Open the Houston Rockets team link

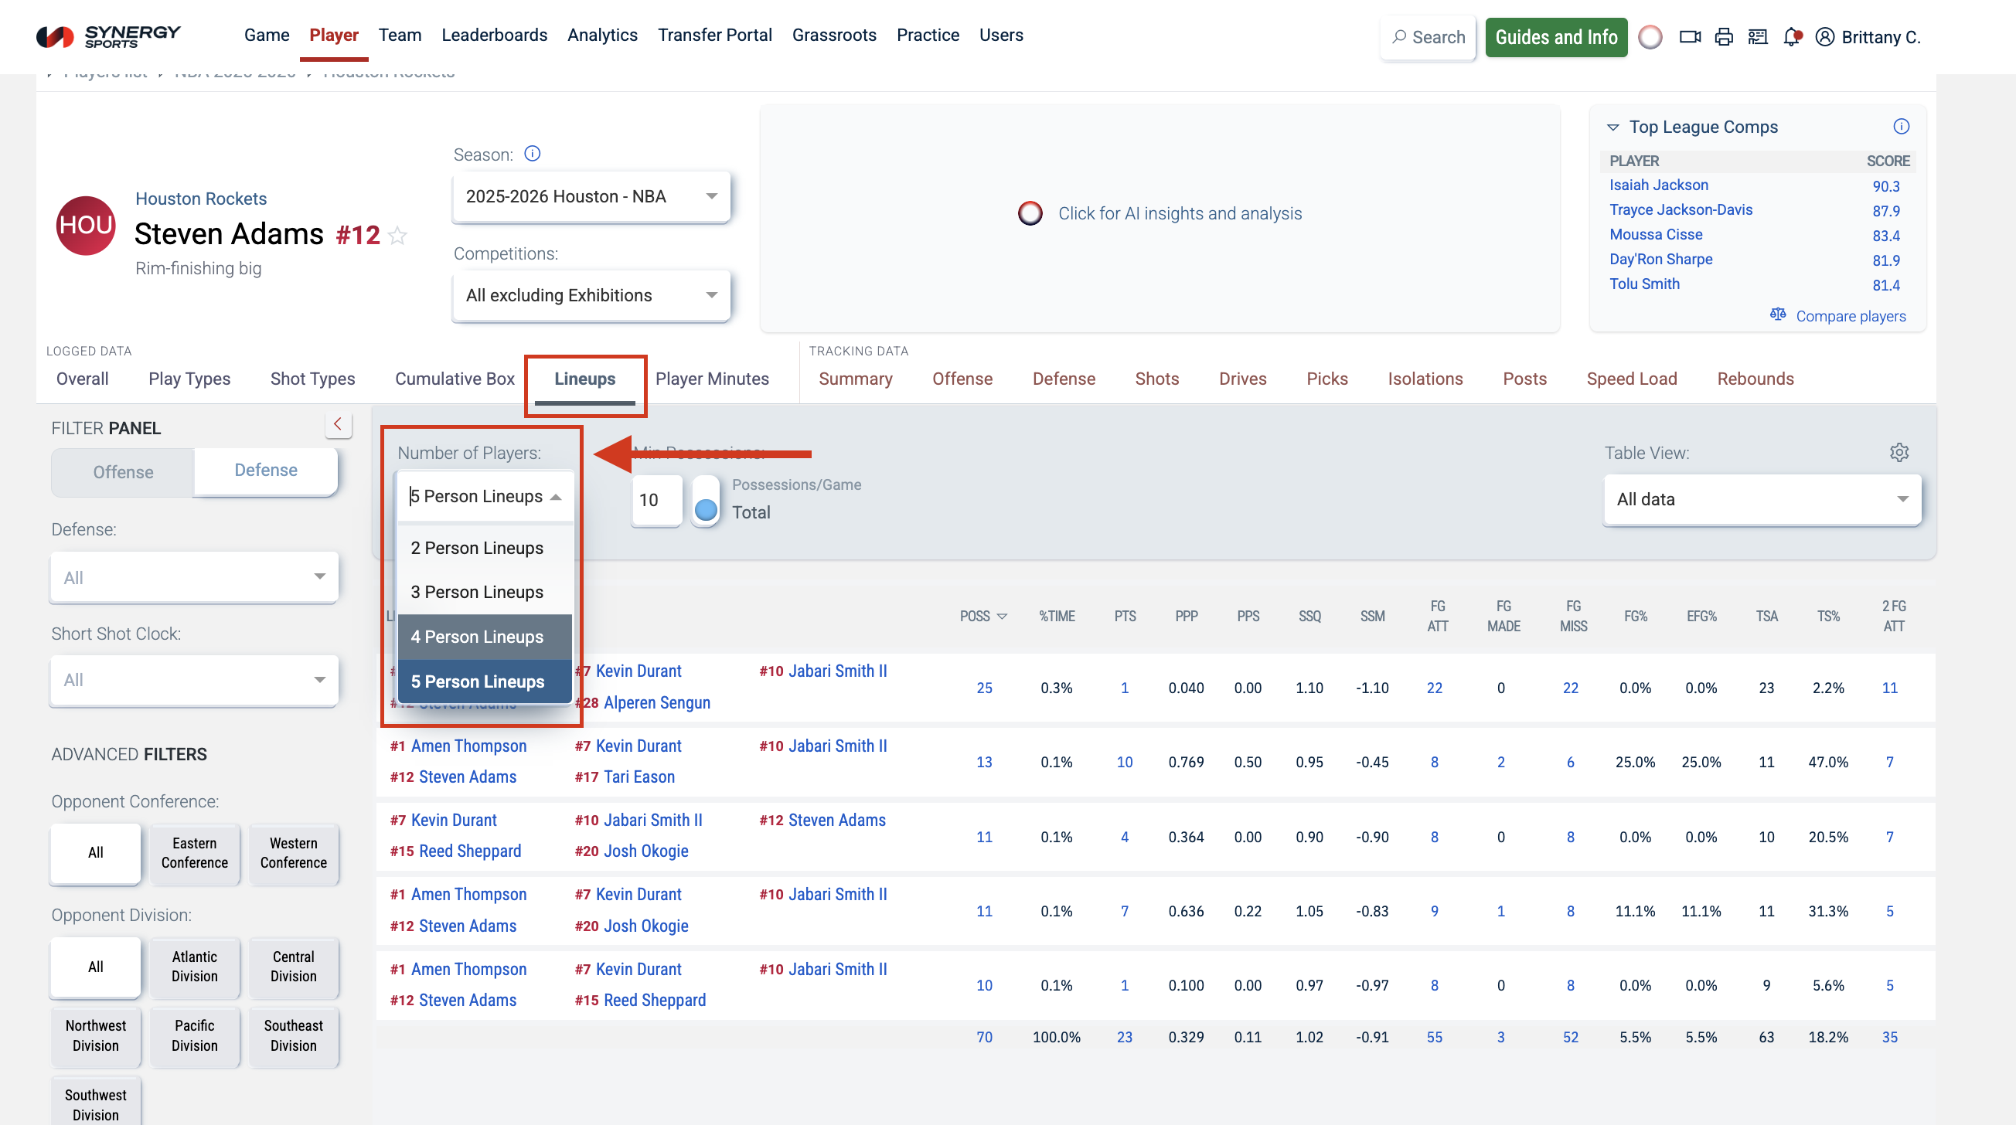201,199
